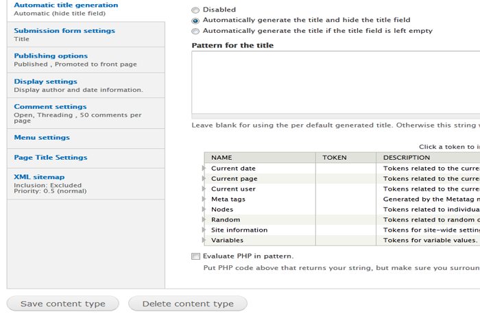Image resolution: width=480 pixels, height=316 pixels.
Task: Enable Evaluate PHP in pattern checkbox
Action: (x=195, y=256)
